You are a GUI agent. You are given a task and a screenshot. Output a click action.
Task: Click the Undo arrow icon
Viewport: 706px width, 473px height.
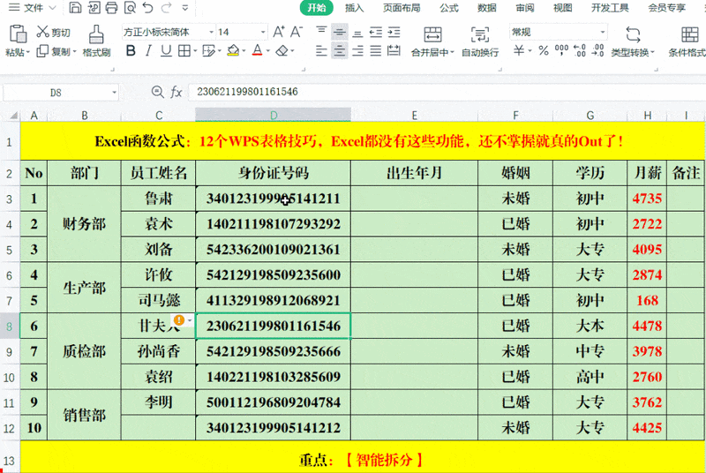pyautogui.click(x=146, y=9)
